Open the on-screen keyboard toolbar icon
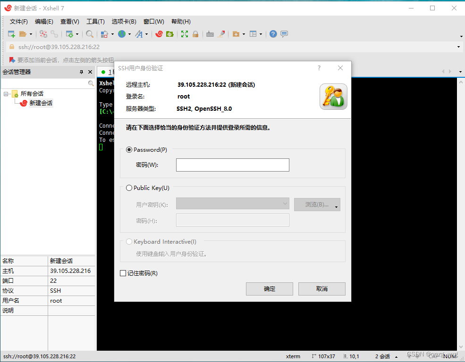 pos(210,34)
